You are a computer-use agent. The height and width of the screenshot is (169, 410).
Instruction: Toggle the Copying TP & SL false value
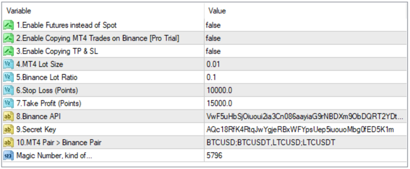click(213, 51)
